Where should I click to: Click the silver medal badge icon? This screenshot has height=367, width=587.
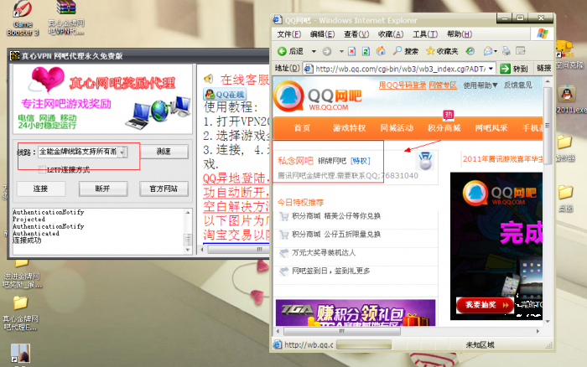click(x=425, y=161)
